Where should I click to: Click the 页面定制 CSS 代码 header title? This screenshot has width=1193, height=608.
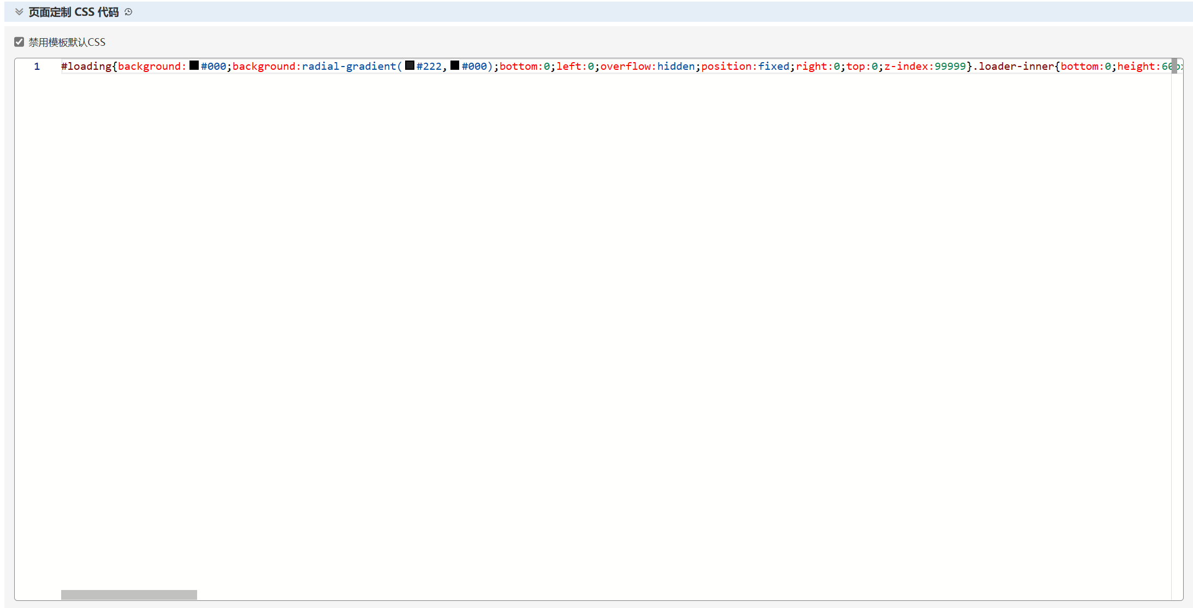(73, 12)
